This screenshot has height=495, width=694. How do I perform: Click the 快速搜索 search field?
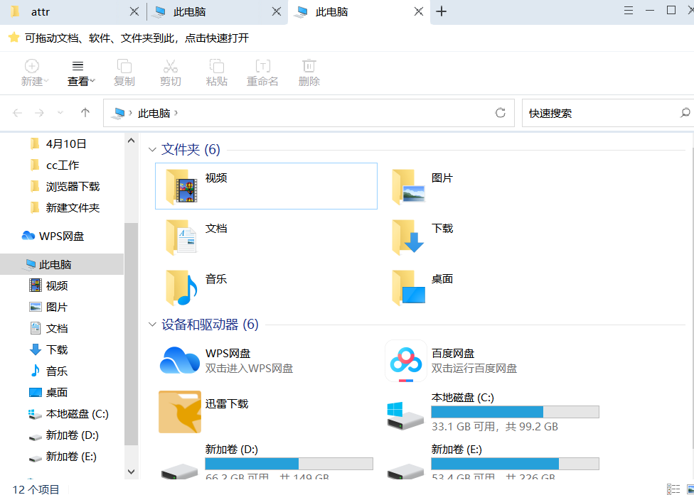point(597,113)
